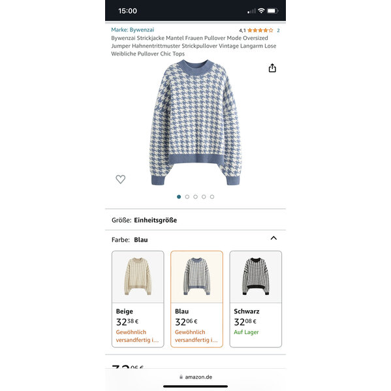Image resolution: width=391 pixels, height=391 pixels.
Task: Choose the Blau color variant card
Action: click(196, 299)
